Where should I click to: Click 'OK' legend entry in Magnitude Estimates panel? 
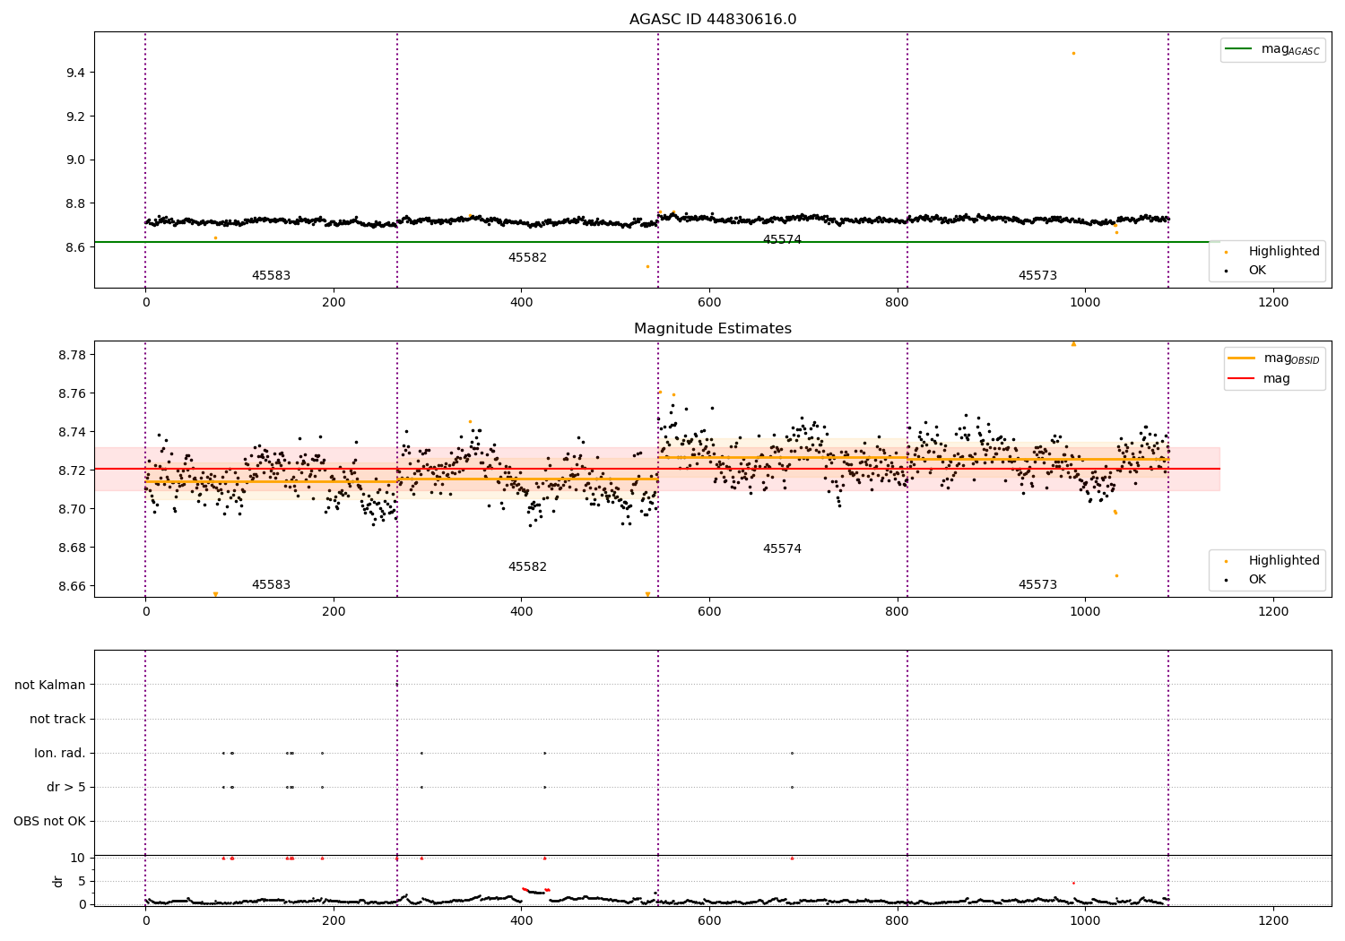(1257, 580)
